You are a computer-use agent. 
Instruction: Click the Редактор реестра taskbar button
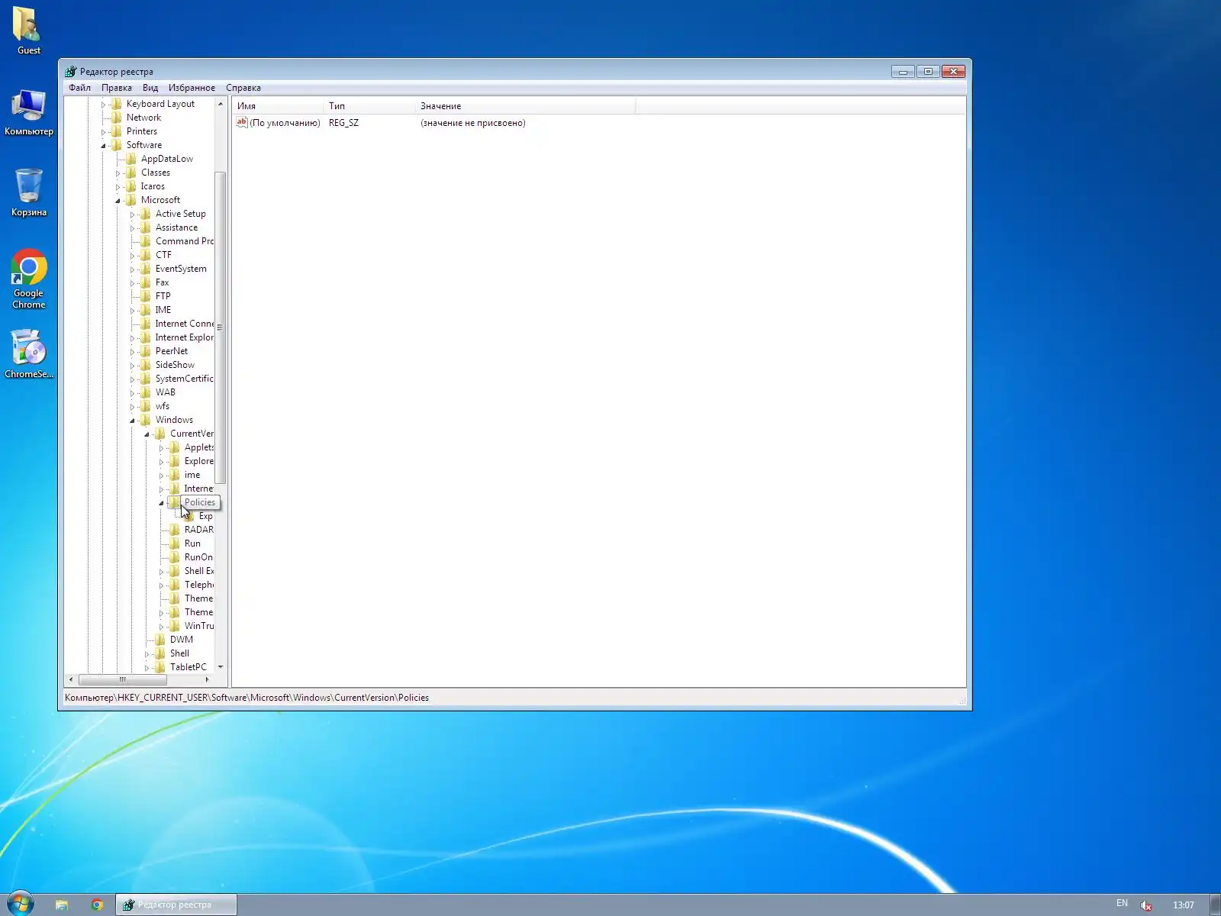pos(176,905)
